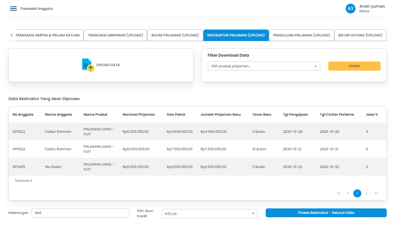
Task: Click the AY user avatar
Action: (350, 9)
